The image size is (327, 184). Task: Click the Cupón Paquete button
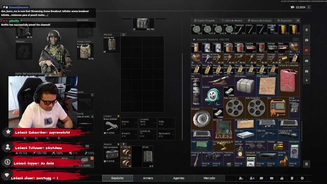(204, 20)
